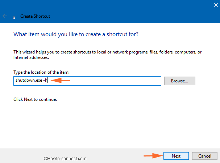Click into the item location text field
The width and height of the screenshot is (220, 163).
(87, 81)
